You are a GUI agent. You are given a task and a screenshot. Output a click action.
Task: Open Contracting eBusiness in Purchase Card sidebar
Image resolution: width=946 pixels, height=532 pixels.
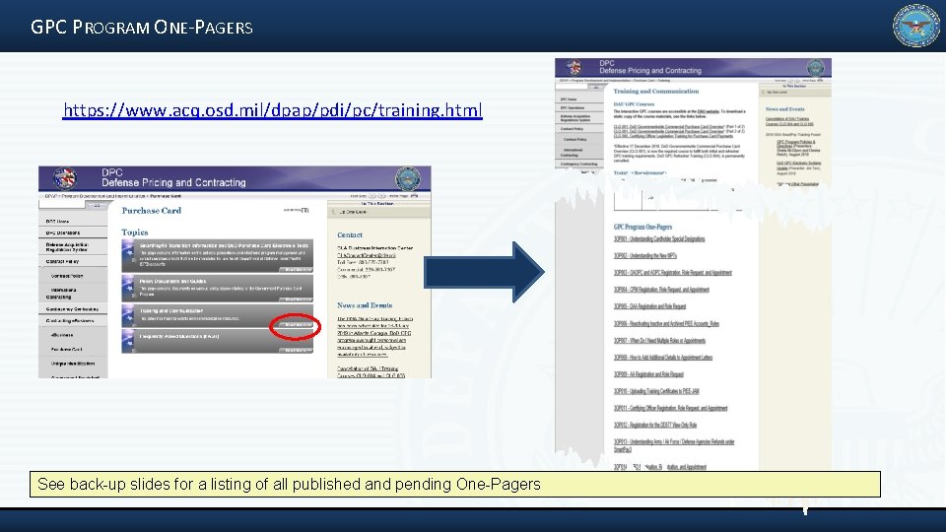(x=72, y=321)
